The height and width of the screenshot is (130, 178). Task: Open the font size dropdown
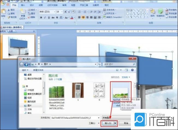click(62, 12)
